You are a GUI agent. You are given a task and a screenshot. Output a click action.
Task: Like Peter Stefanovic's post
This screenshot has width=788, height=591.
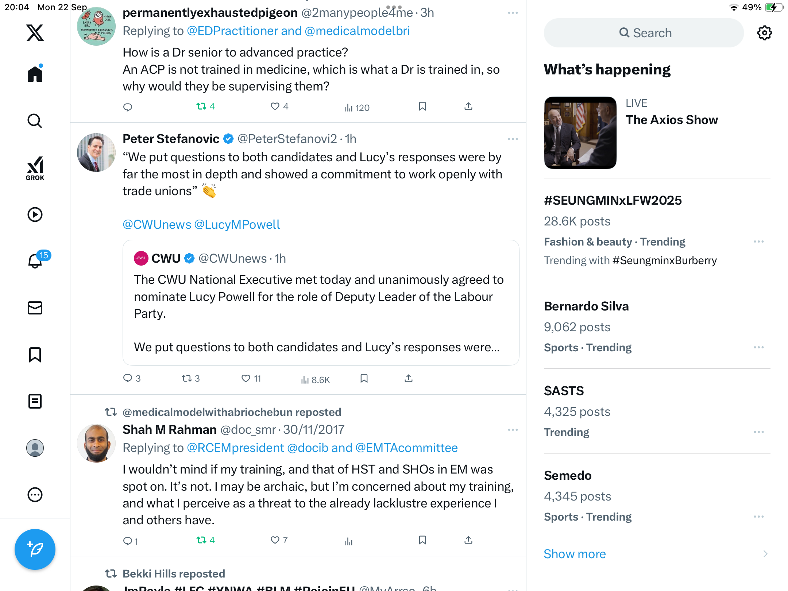click(x=246, y=379)
